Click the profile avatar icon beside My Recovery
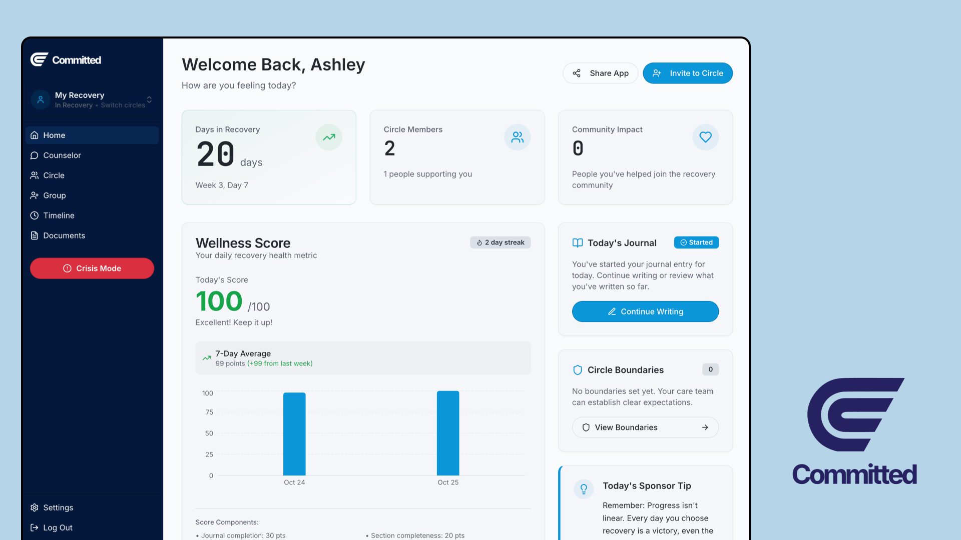The height and width of the screenshot is (540, 961). pos(41,99)
